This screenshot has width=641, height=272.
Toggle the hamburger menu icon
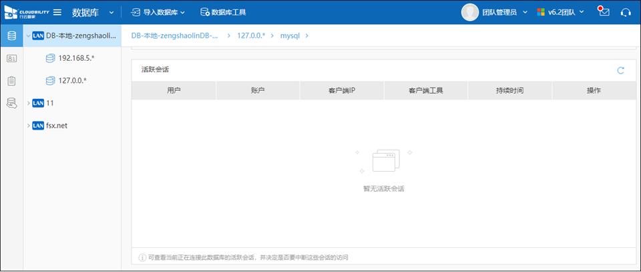coord(57,12)
